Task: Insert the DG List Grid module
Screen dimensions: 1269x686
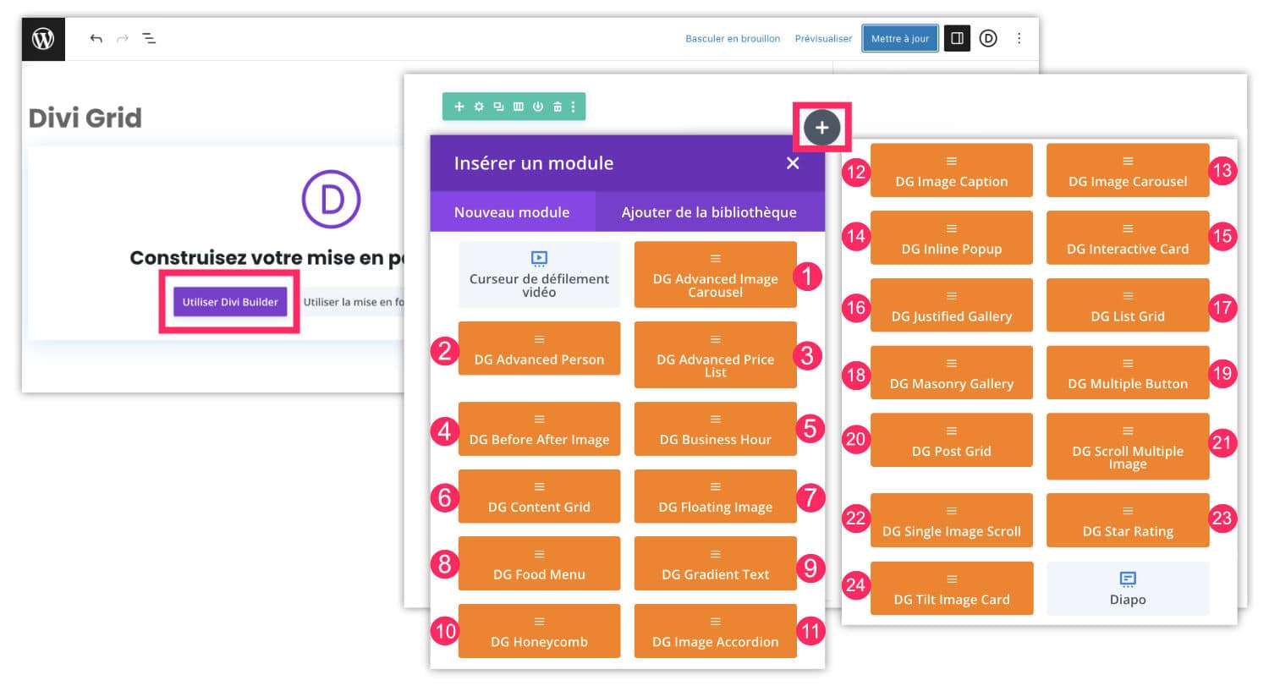Action: click(x=1128, y=305)
